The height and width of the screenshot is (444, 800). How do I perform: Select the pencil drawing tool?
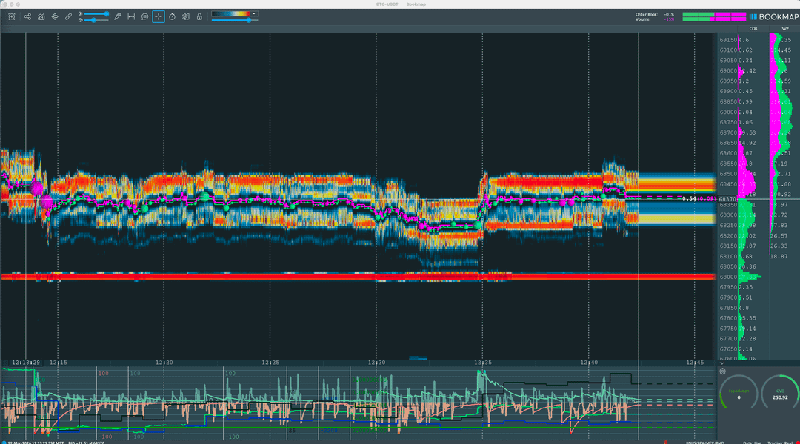(117, 16)
